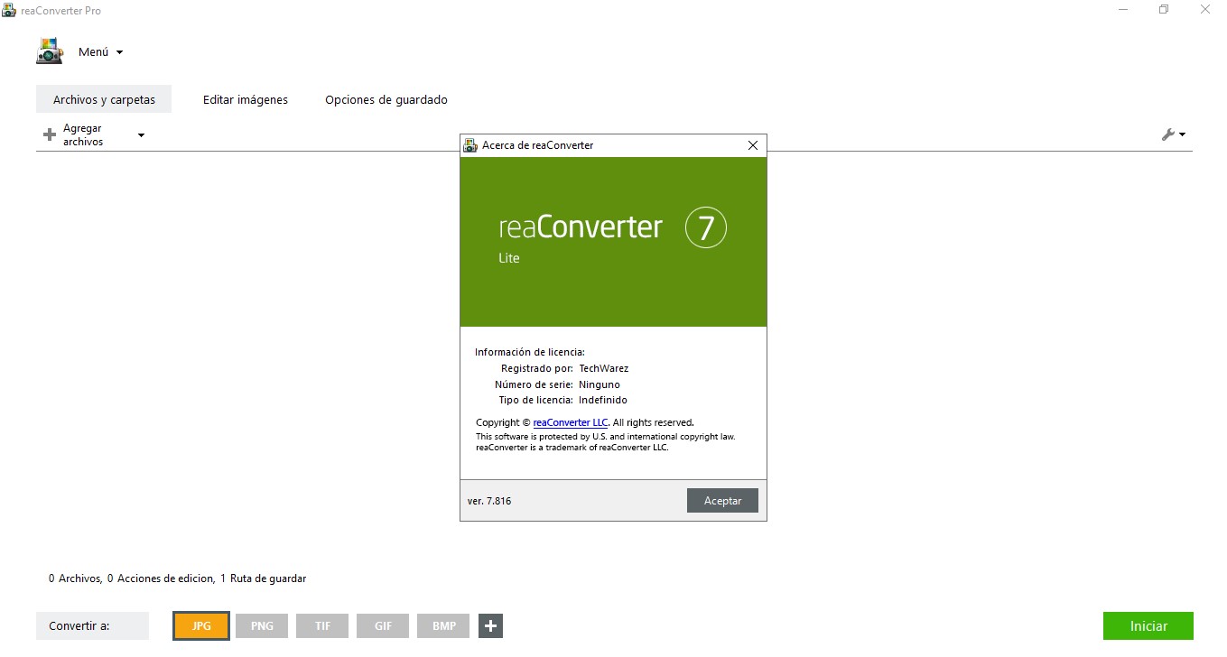Expand the Agregar archivos dropdown arrow
This screenshot has height=657, width=1227.
coord(140,135)
